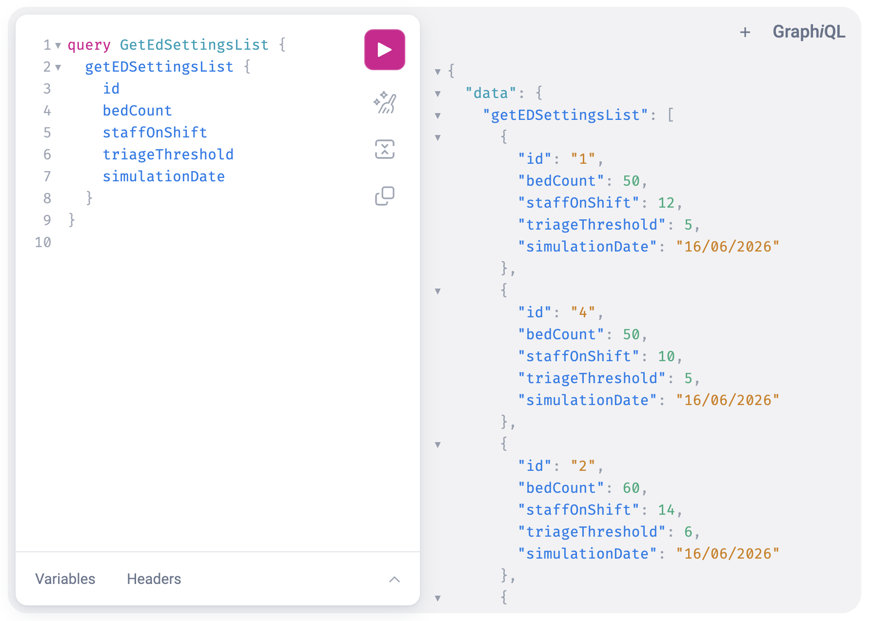Click the staffOnShift value 12 in the response
Image resolution: width=872 pixels, height=621 pixels.
[x=666, y=203]
